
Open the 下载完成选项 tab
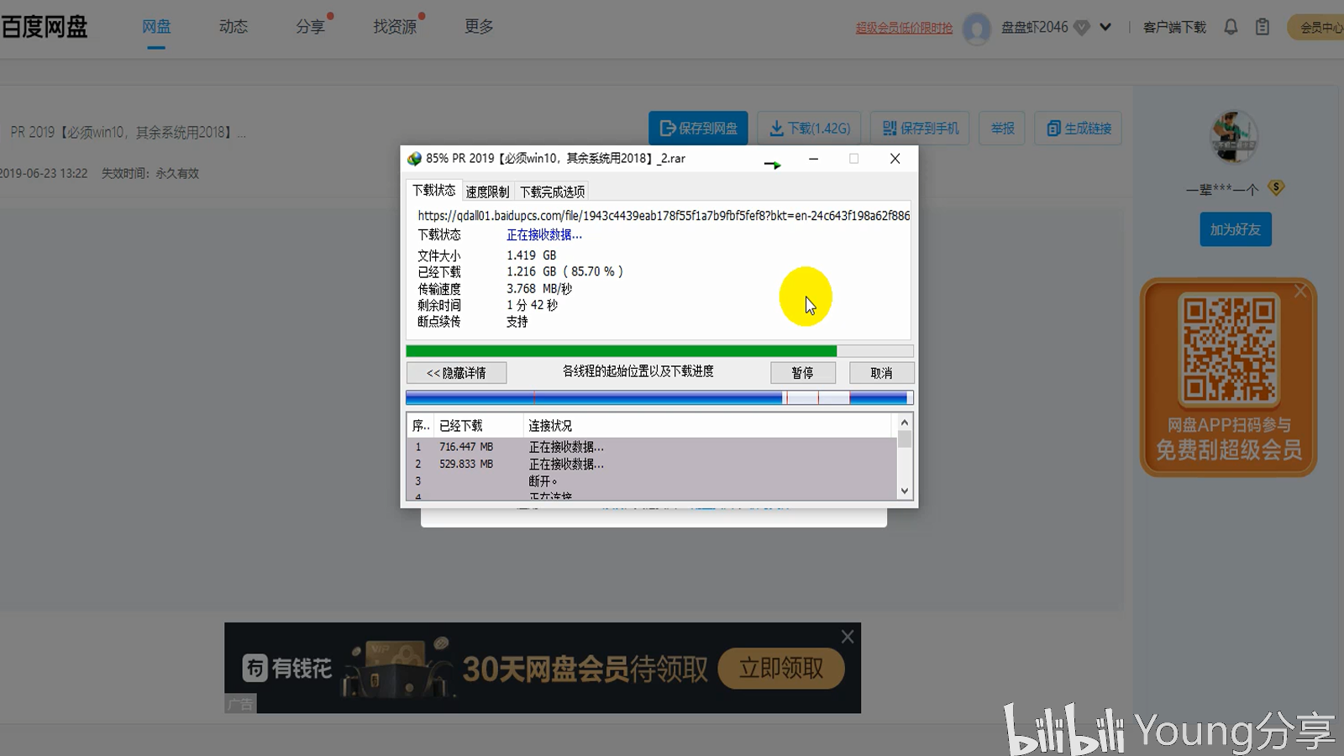click(550, 191)
